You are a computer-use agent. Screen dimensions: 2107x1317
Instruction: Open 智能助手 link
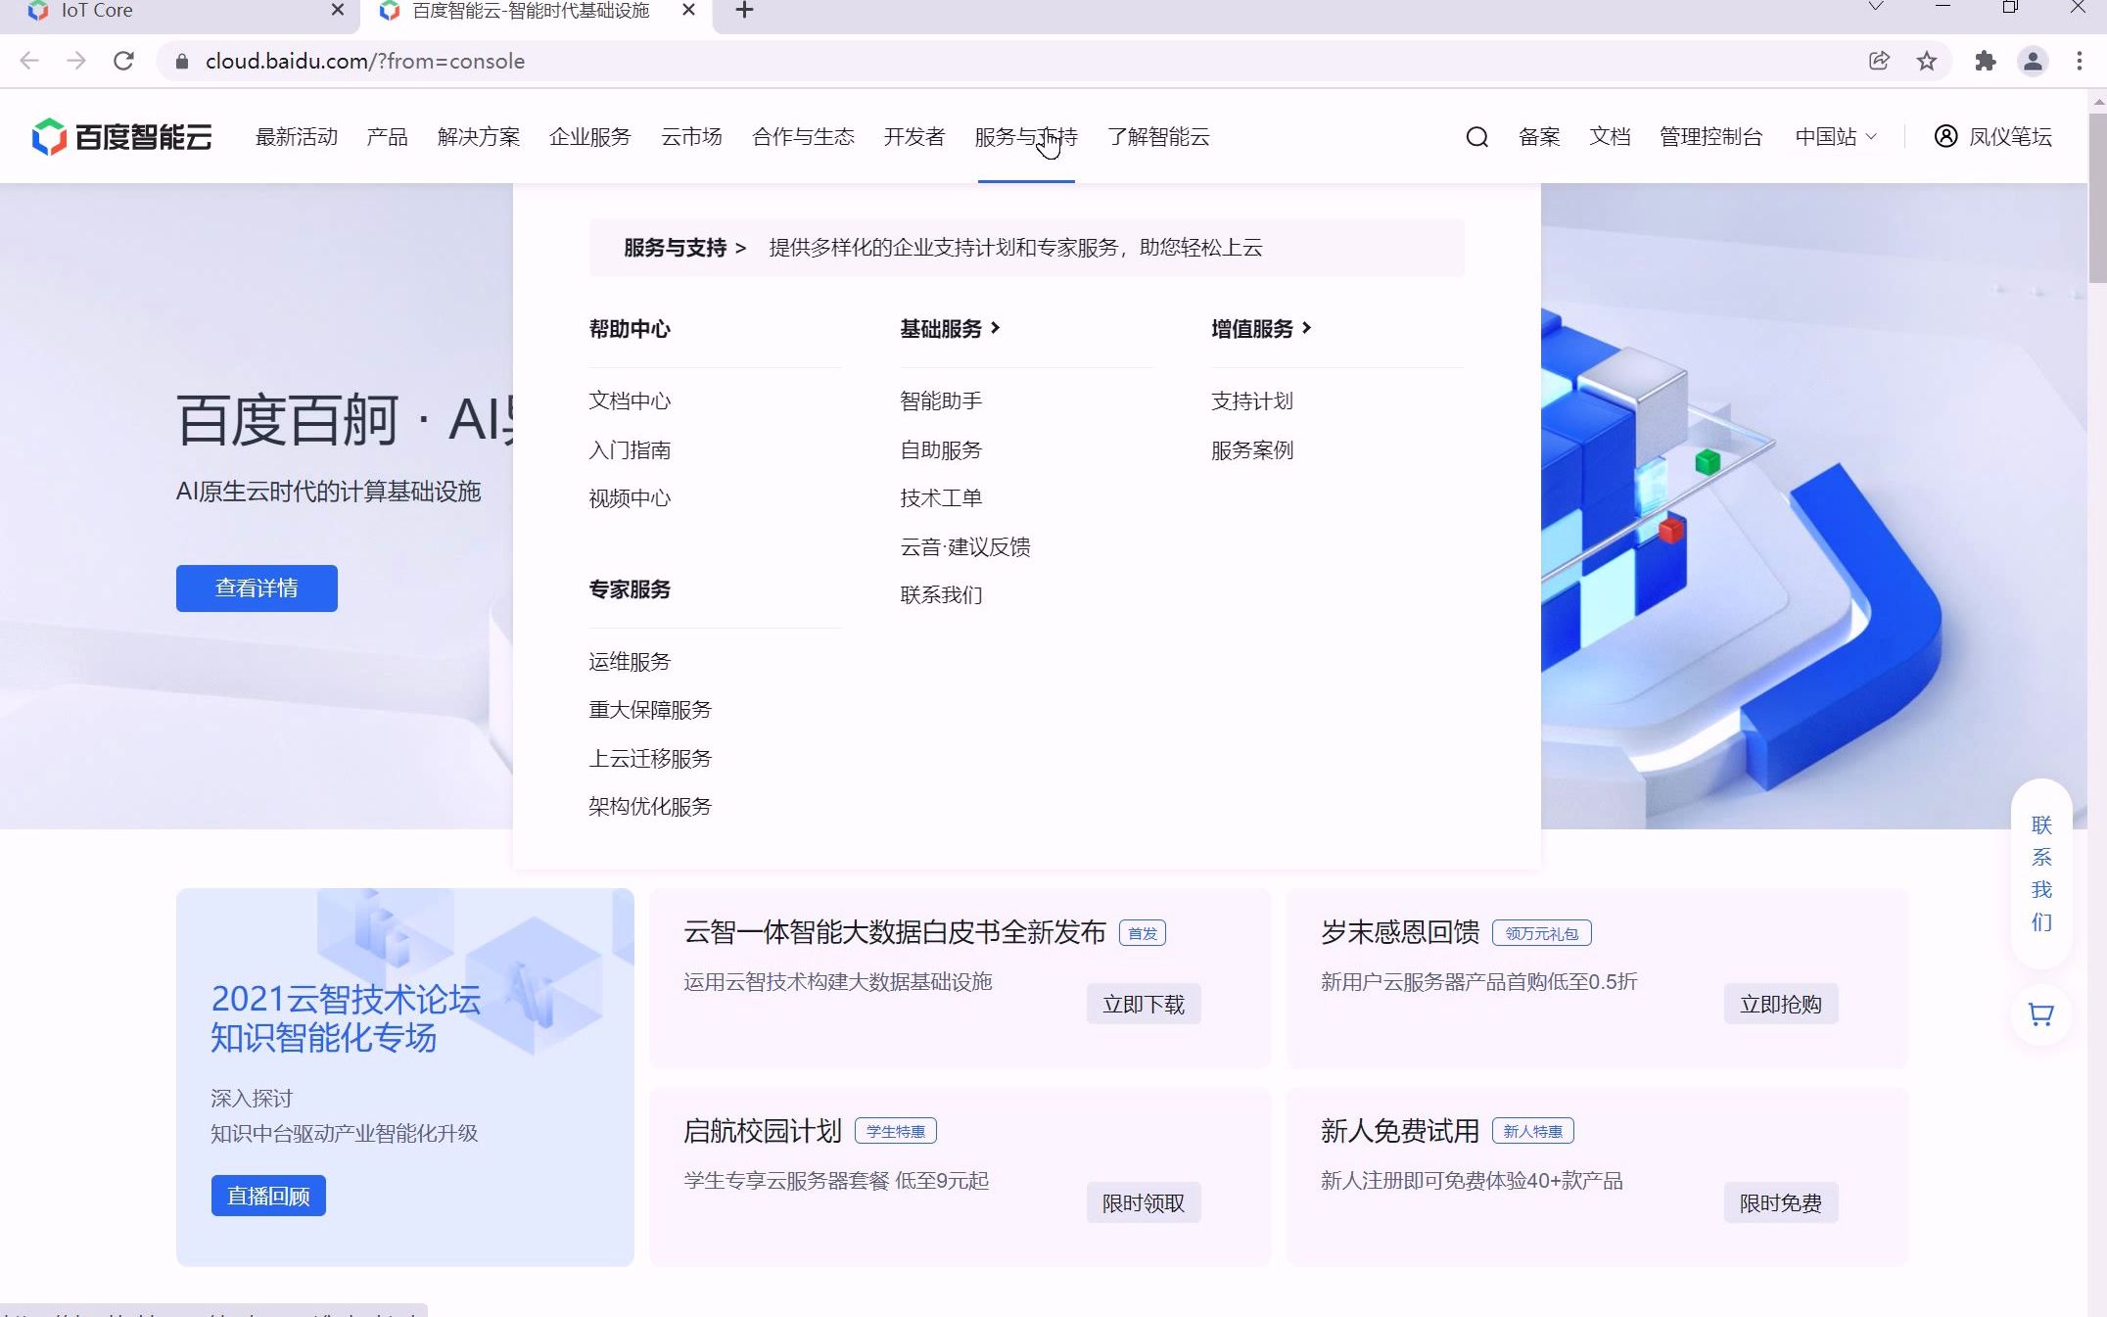coord(941,401)
